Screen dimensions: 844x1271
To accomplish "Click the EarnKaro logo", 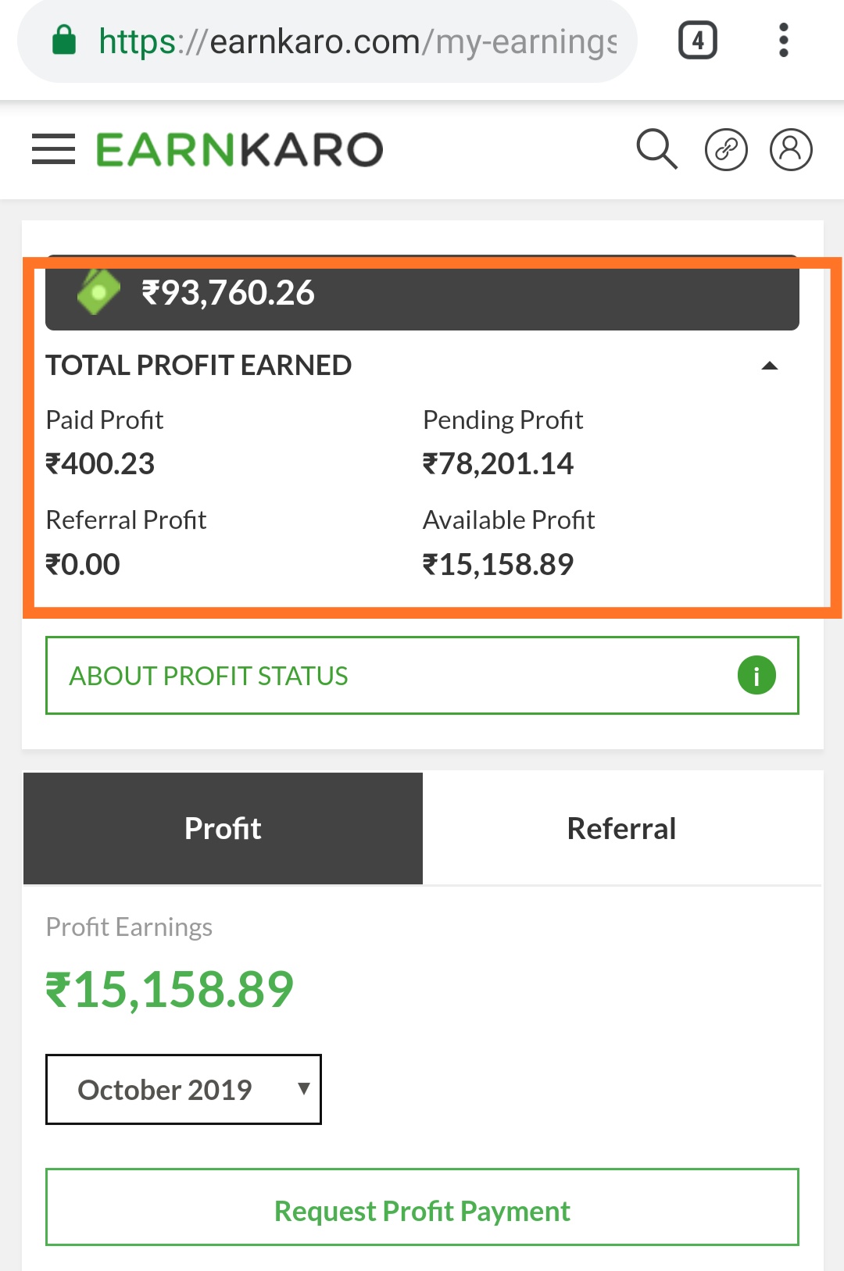I will coord(239,149).
